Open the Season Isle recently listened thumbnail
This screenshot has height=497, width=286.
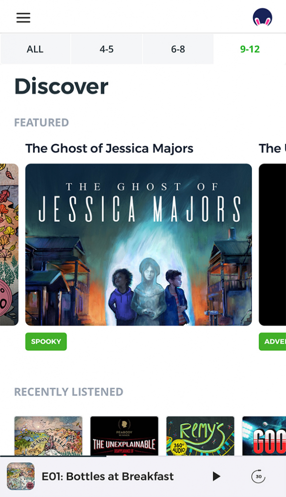[x=48, y=436]
